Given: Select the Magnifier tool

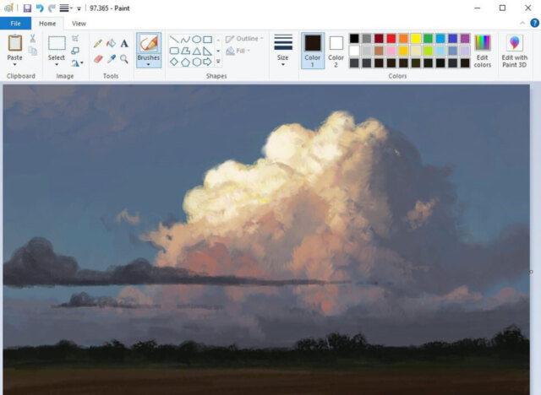Looking at the screenshot, I should point(124,59).
